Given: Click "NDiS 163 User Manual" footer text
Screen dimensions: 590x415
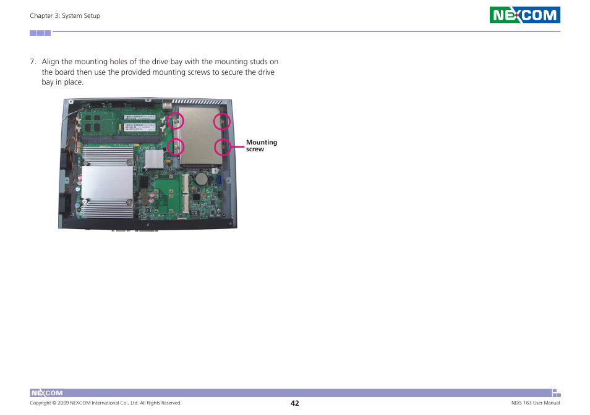Looking at the screenshot, I should (x=530, y=403).
